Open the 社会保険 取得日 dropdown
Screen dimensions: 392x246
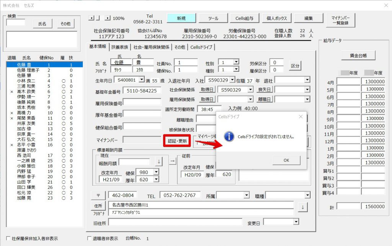click(250, 90)
